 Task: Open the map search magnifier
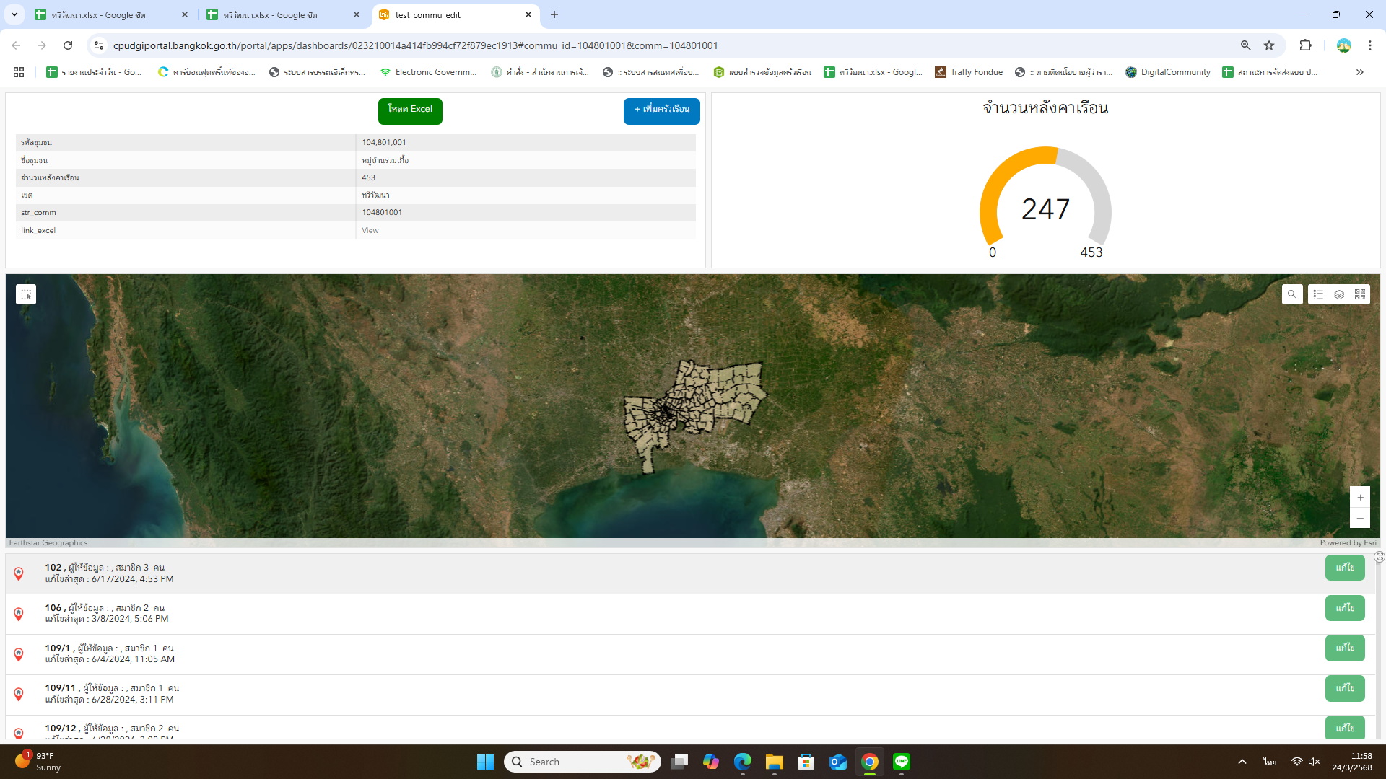pos(1292,294)
